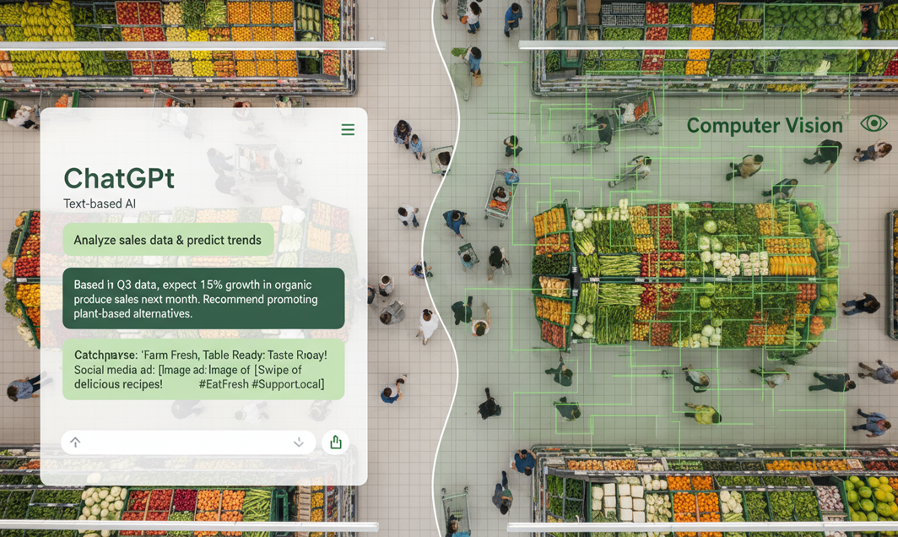Select the "Analyze sales data & predict trends" prompt
The image size is (898, 537).
pyautogui.click(x=168, y=240)
